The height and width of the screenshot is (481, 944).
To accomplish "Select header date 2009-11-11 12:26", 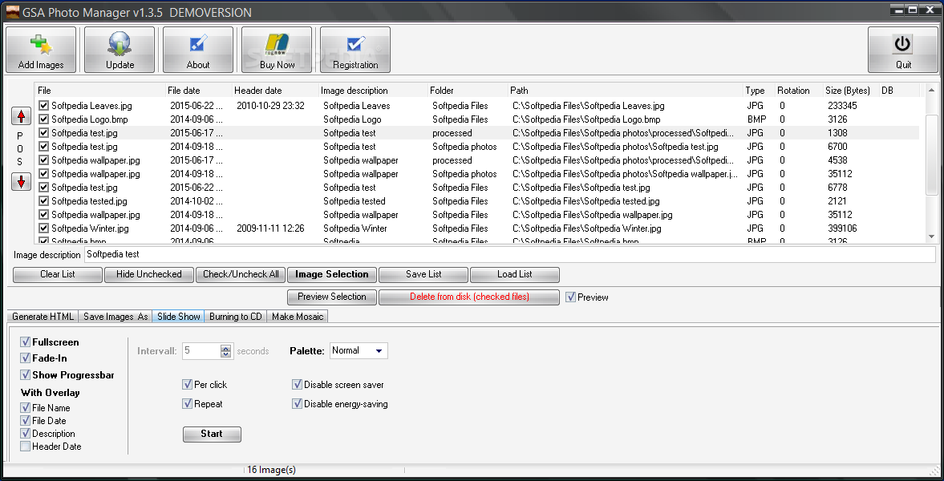I will pos(269,228).
